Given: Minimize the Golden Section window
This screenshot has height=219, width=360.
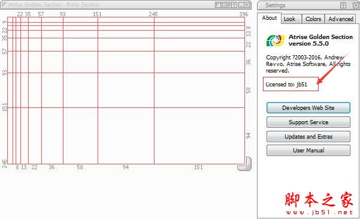Looking at the screenshot, I should 241,5.
